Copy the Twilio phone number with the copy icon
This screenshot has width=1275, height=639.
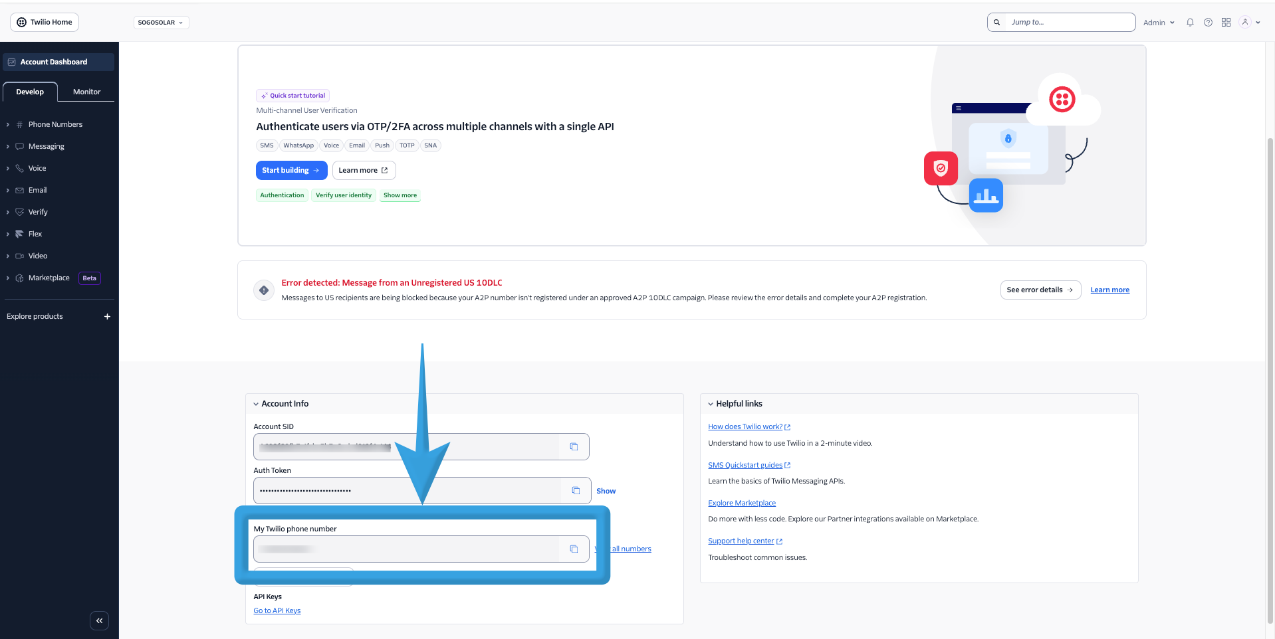[x=574, y=549]
